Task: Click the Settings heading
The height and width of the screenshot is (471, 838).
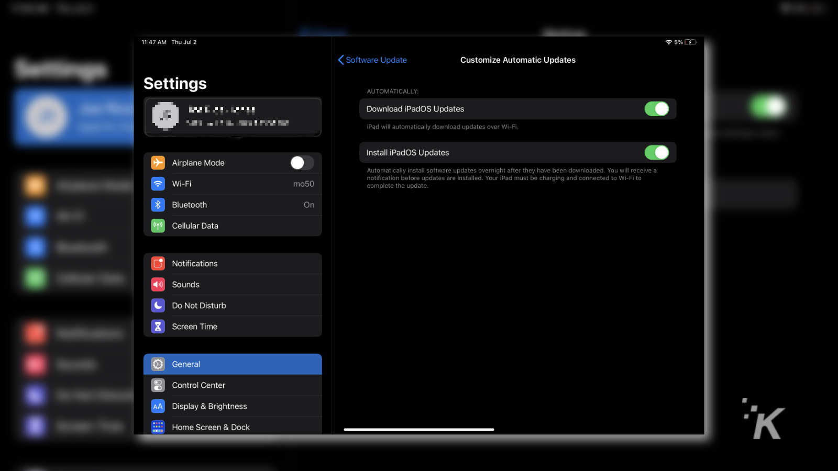Action: (x=175, y=83)
